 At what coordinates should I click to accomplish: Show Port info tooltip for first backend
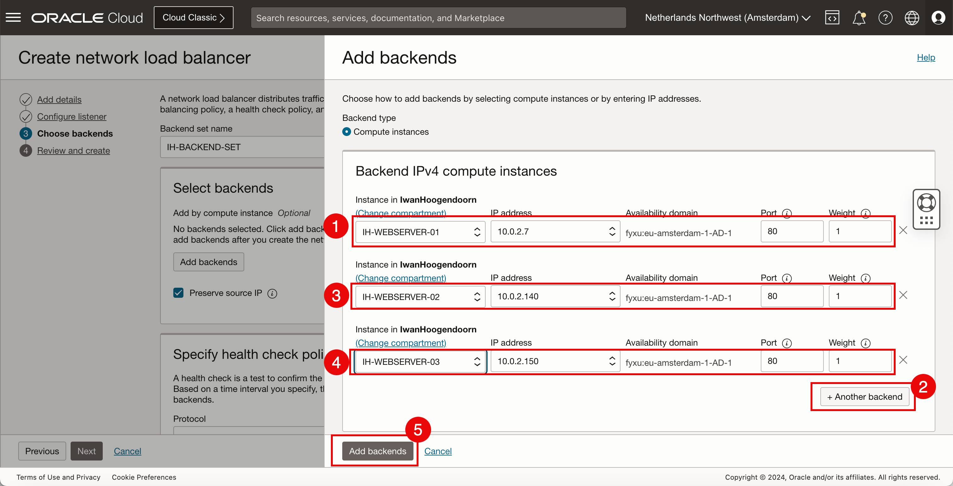click(x=787, y=213)
